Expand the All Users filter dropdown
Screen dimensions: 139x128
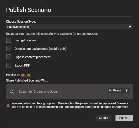point(119,90)
